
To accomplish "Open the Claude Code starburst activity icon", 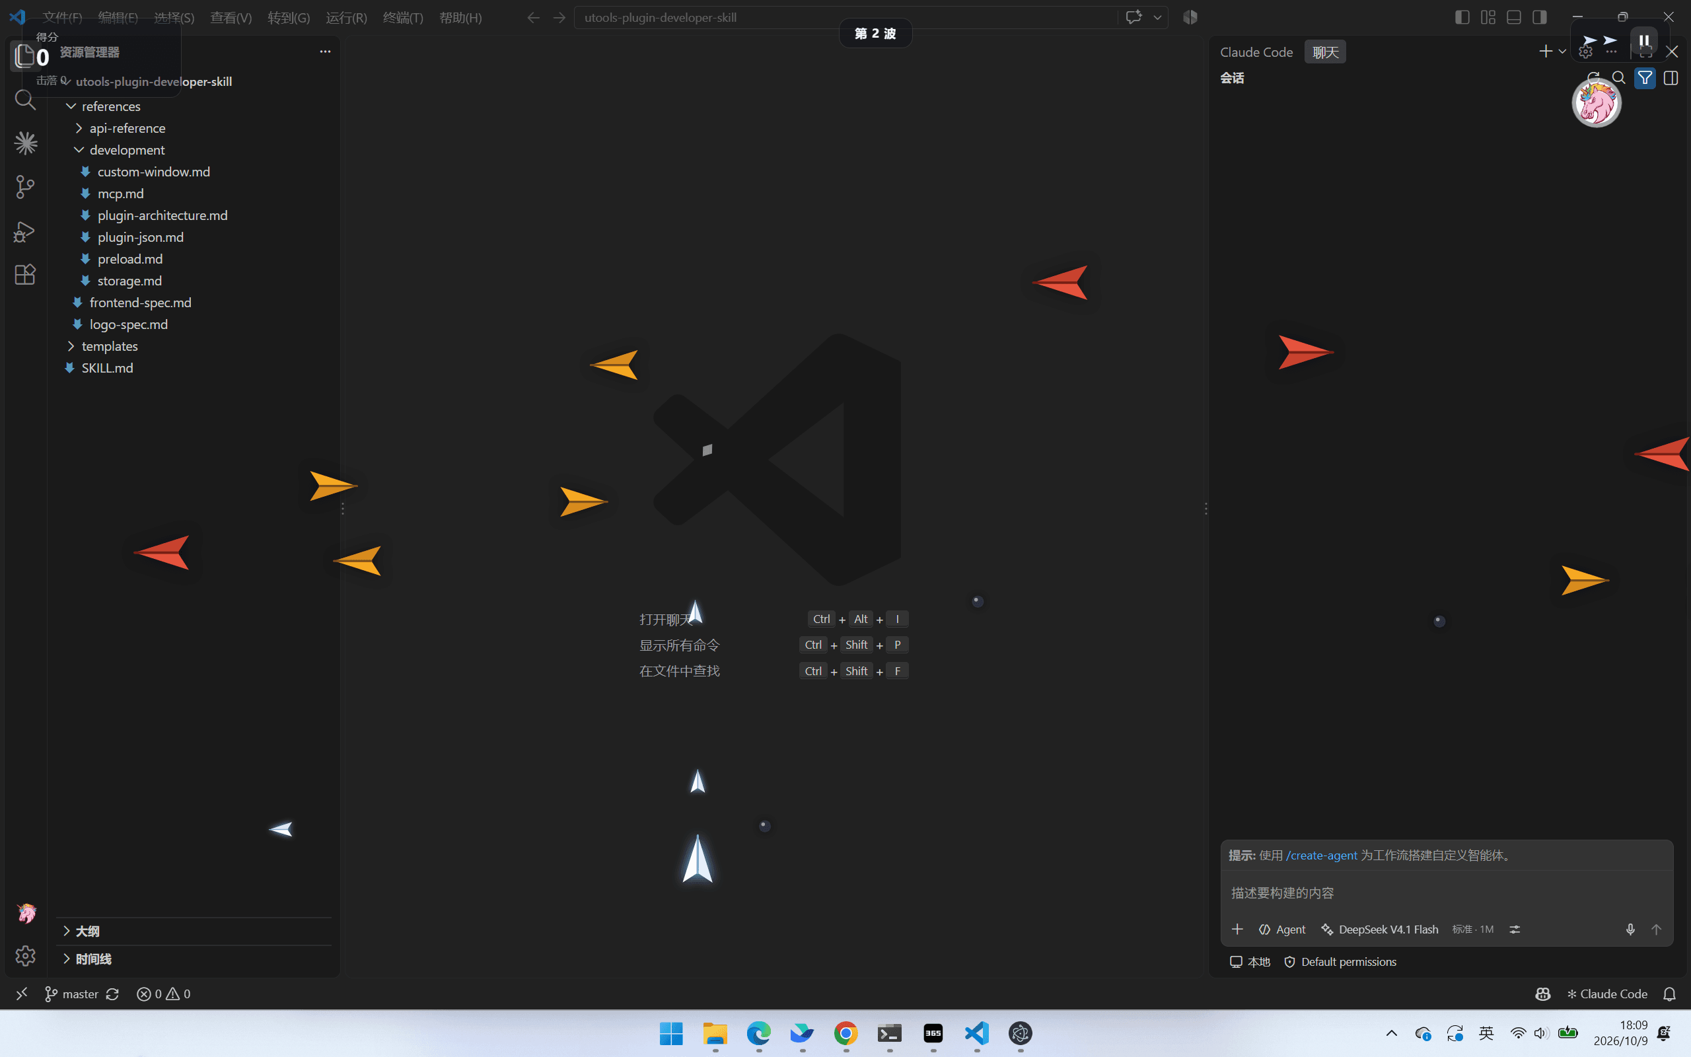I will pyautogui.click(x=25, y=143).
